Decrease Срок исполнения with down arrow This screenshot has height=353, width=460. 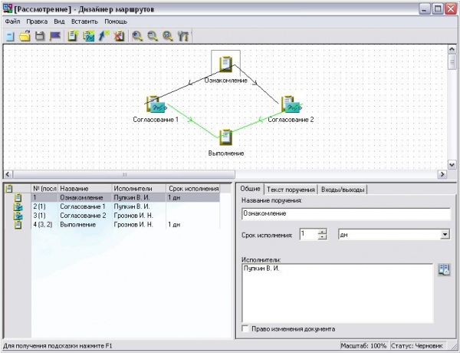[323, 237]
